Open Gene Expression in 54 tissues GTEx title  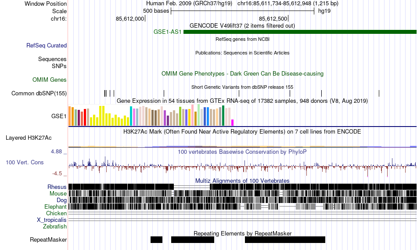pos(242,101)
